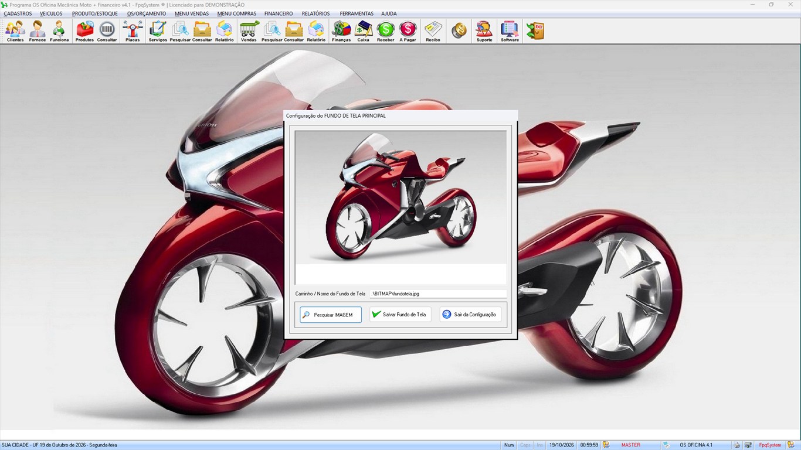Click MASTER user label in status bar
This screenshot has height=450, width=801.
click(x=631, y=445)
